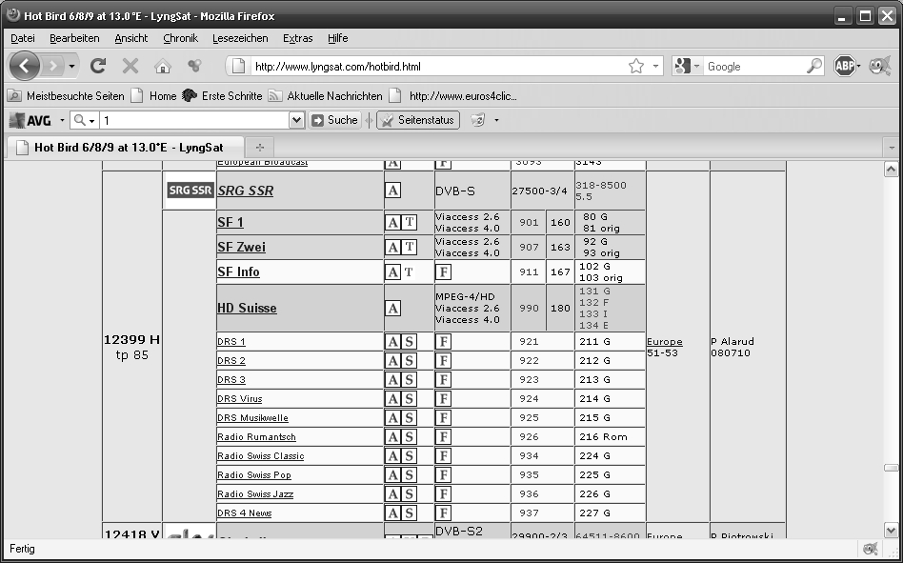Click the Adblock Plus ABP icon

(844, 66)
